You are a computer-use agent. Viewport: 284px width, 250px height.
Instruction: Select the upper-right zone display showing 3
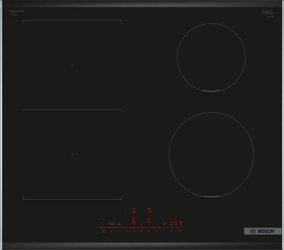[149, 210]
